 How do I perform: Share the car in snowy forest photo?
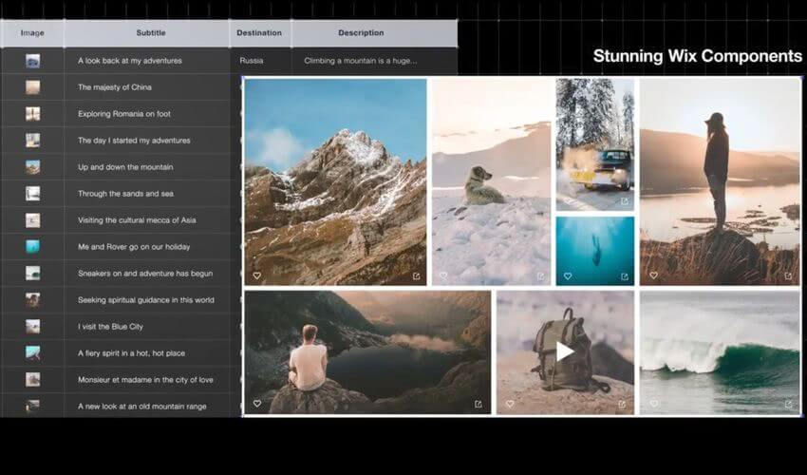[x=625, y=201]
